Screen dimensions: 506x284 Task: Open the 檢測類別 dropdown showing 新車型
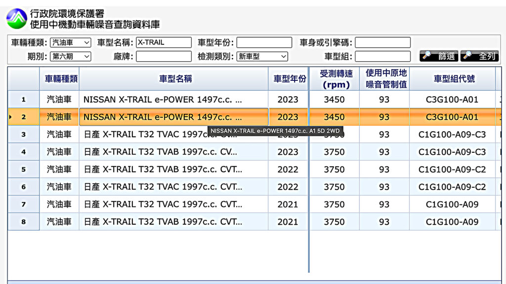262,56
